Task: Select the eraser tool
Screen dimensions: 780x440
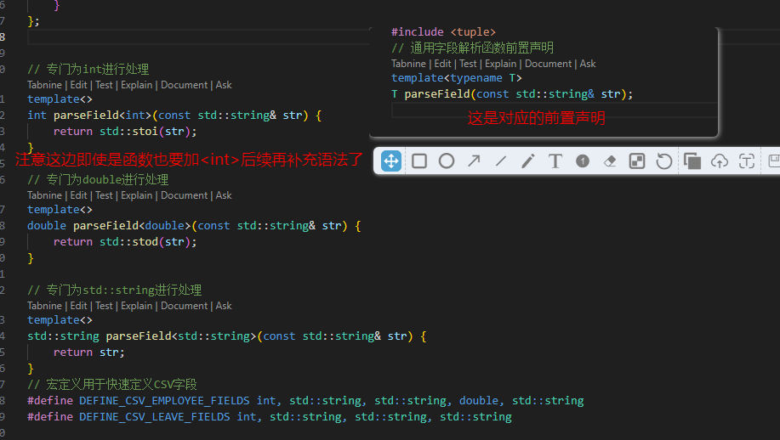Action: (x=610, y=161)
